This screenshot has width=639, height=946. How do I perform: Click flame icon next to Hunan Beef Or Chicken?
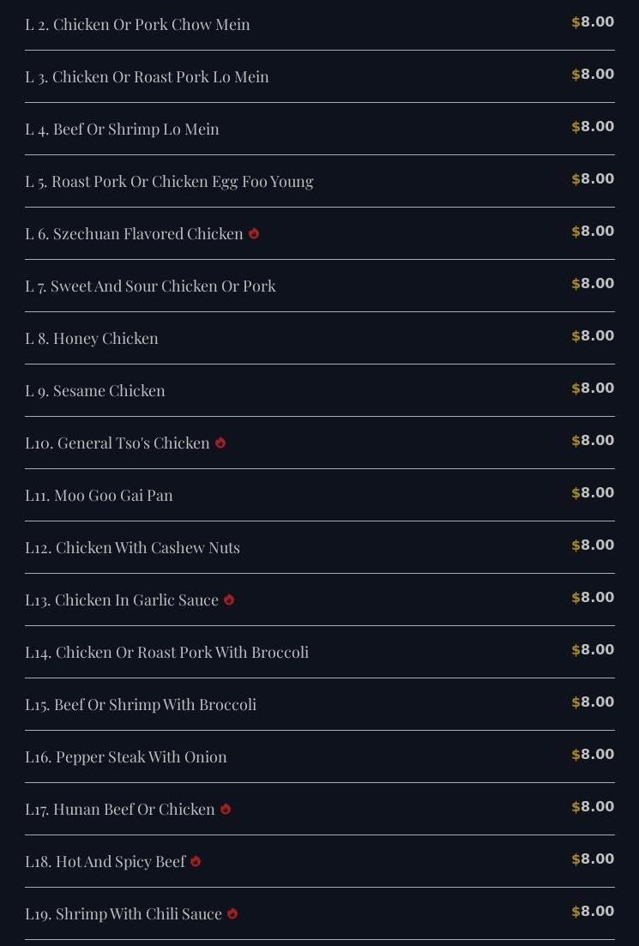pos(226,809)
